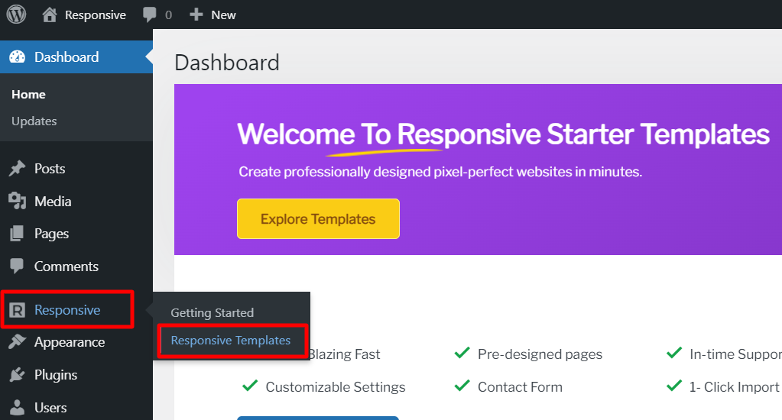Open the WordPress logo menu

tap(16, 15)
